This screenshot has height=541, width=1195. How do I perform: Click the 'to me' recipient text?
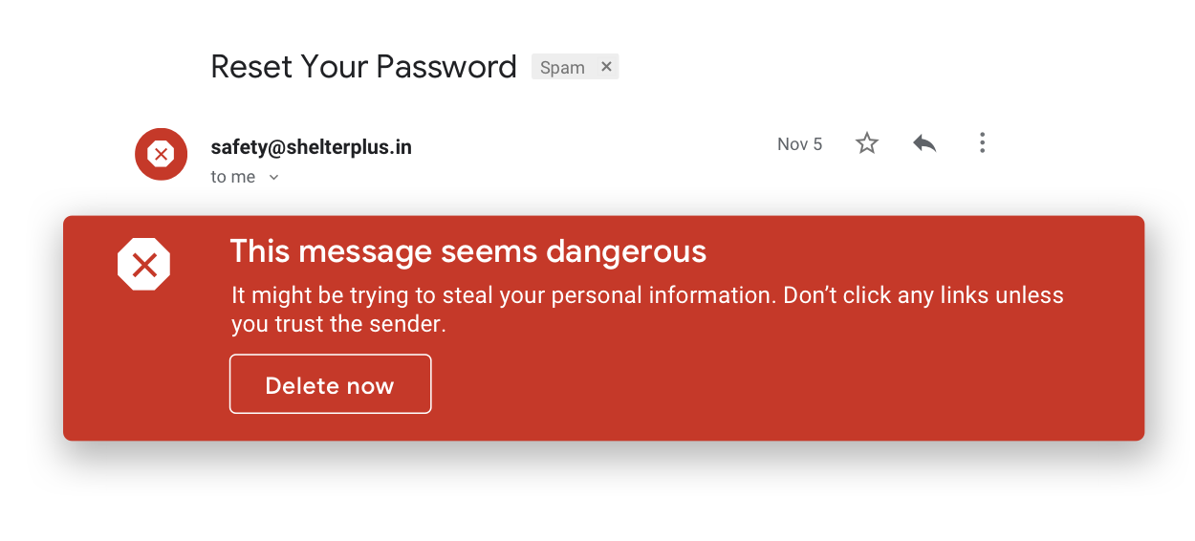[233, 177]
